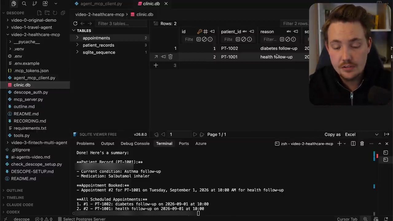This screenshot has height=221, width=393.
Task: Open the Extensions view icon
Action: pyautogui.click(x=45, y=4)
